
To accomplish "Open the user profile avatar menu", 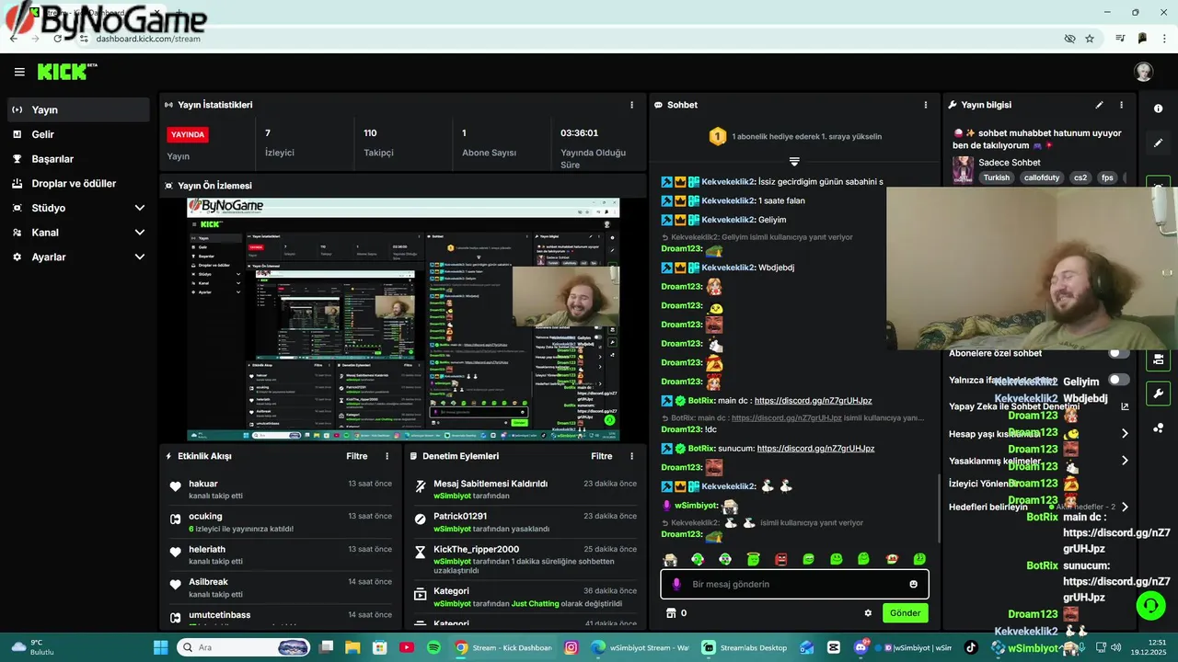I will point(1144,72).
